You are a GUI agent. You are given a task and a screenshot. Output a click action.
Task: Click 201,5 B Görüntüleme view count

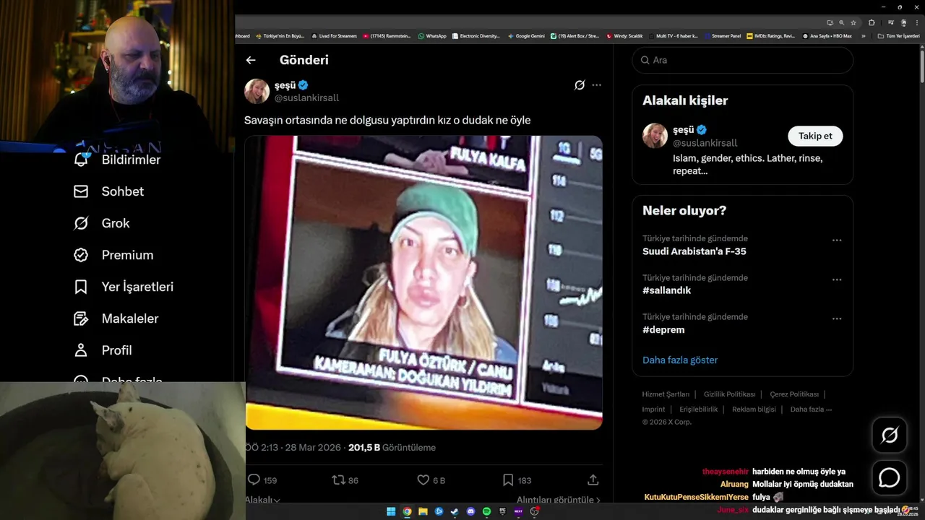pyautogui.click(x=392, y=448)
